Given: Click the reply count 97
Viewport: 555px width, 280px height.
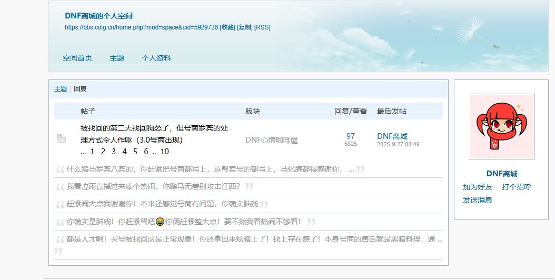Looking at the screenshot, I should (351, 136).
